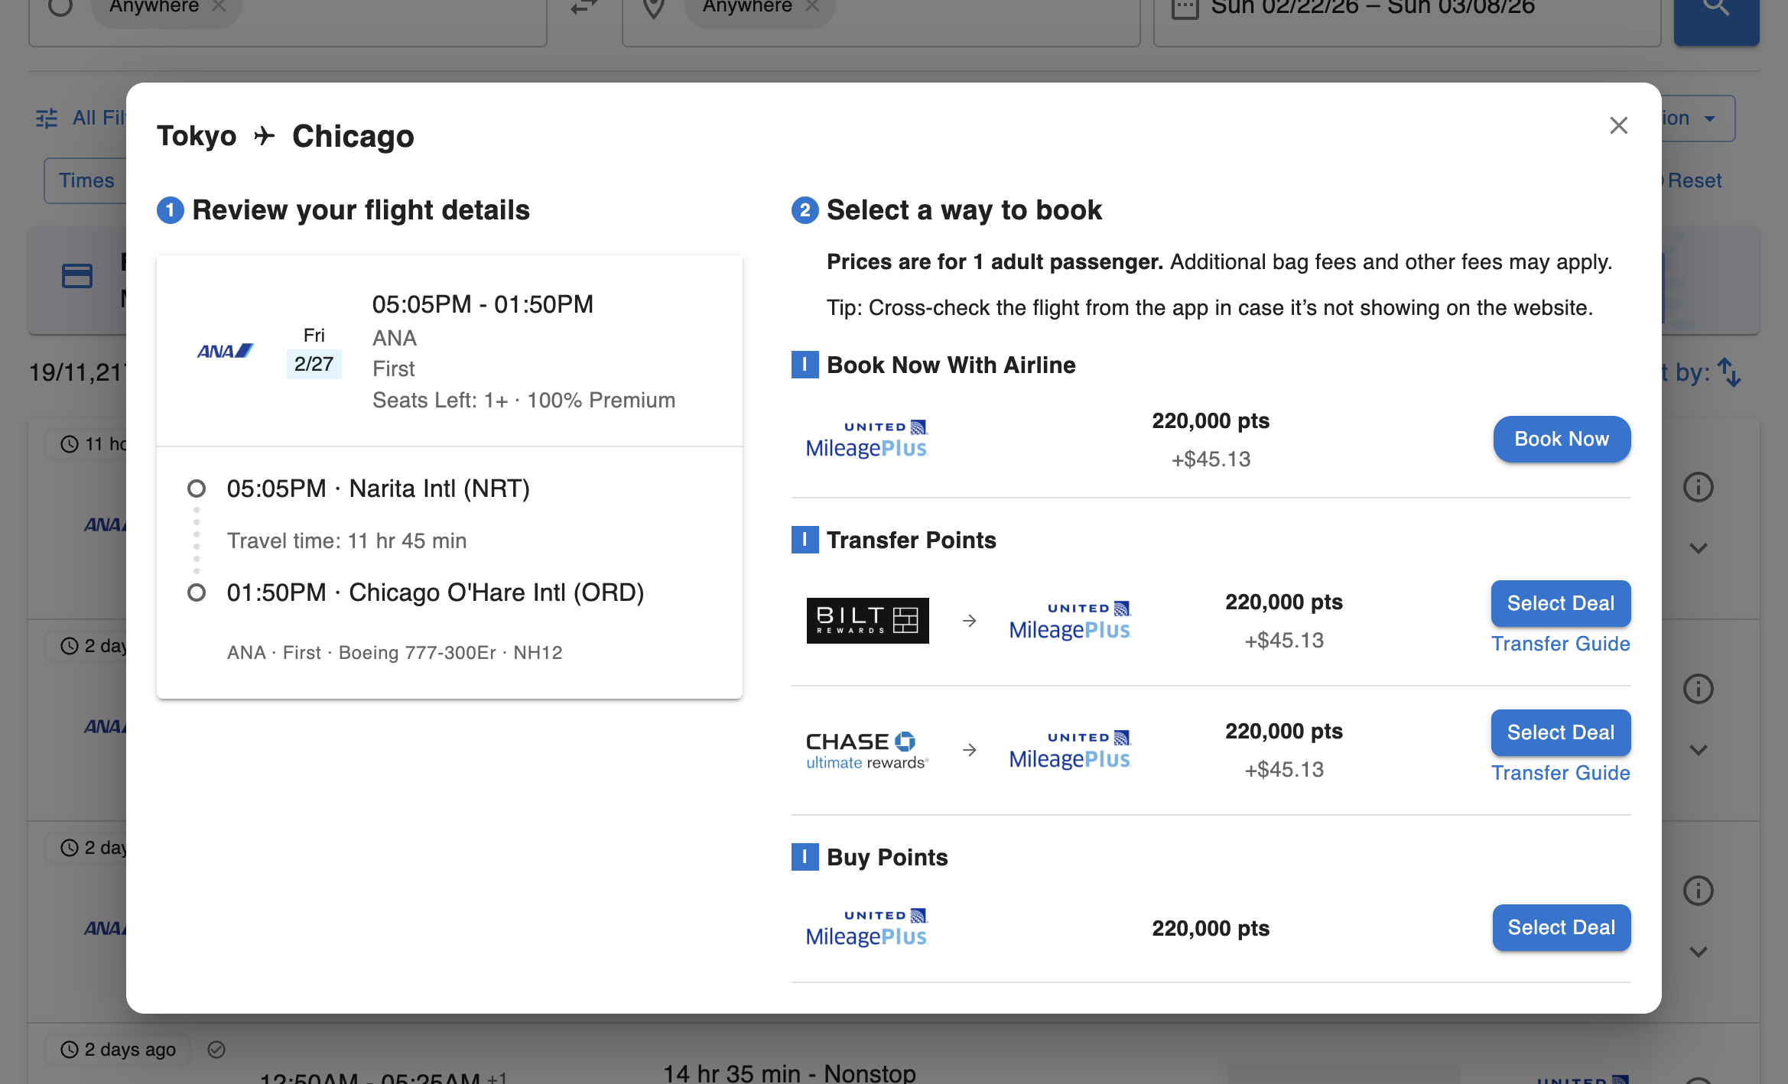The image size is (1788, 1084).
Task: Click the sort direction arrows icon
Action: point(1729,372)
